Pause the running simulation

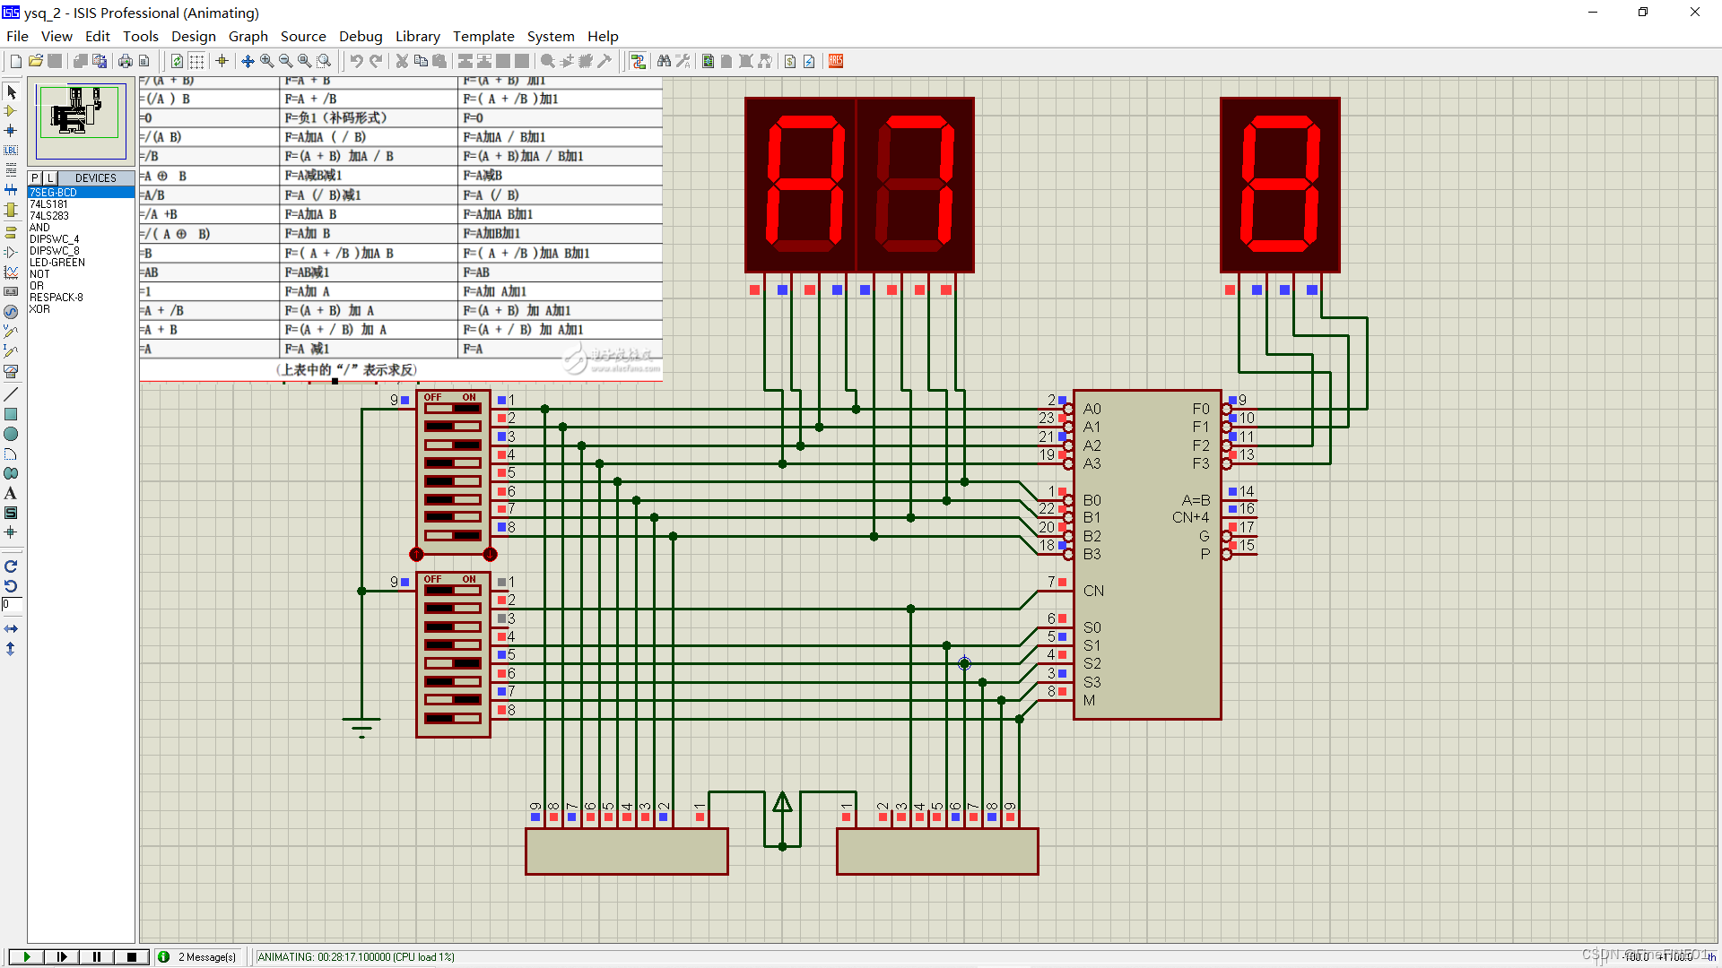97,957
